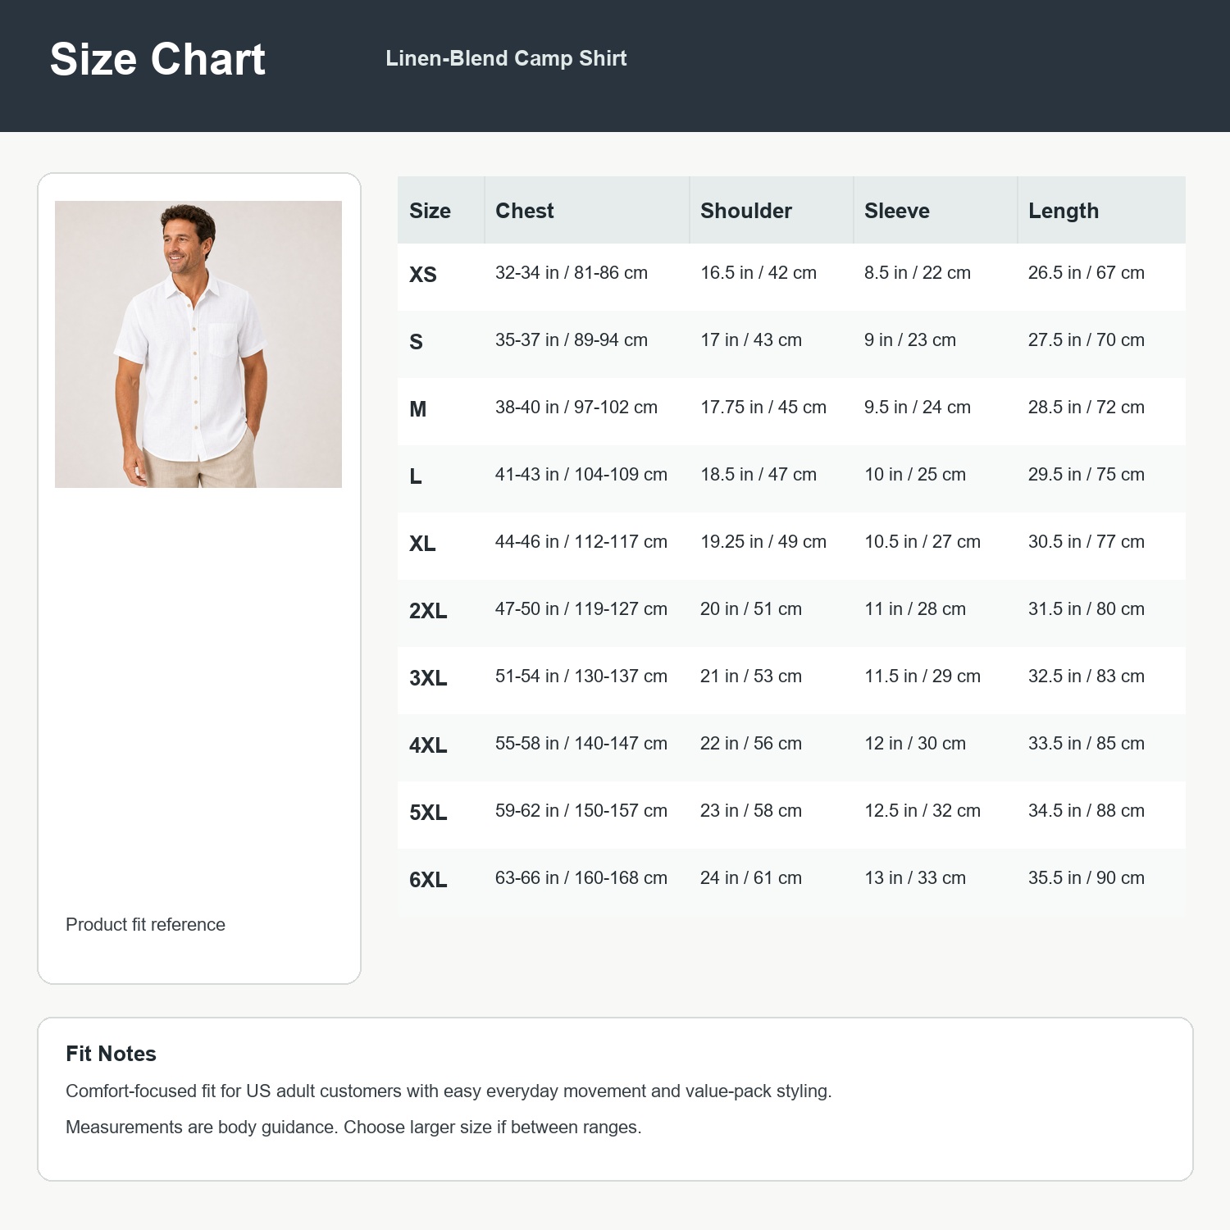Click the '2XL' size label

[x=428, y=611]
